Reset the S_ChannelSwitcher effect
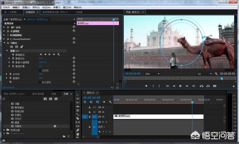This screenshot has width=239, height=144. (74, 39)
